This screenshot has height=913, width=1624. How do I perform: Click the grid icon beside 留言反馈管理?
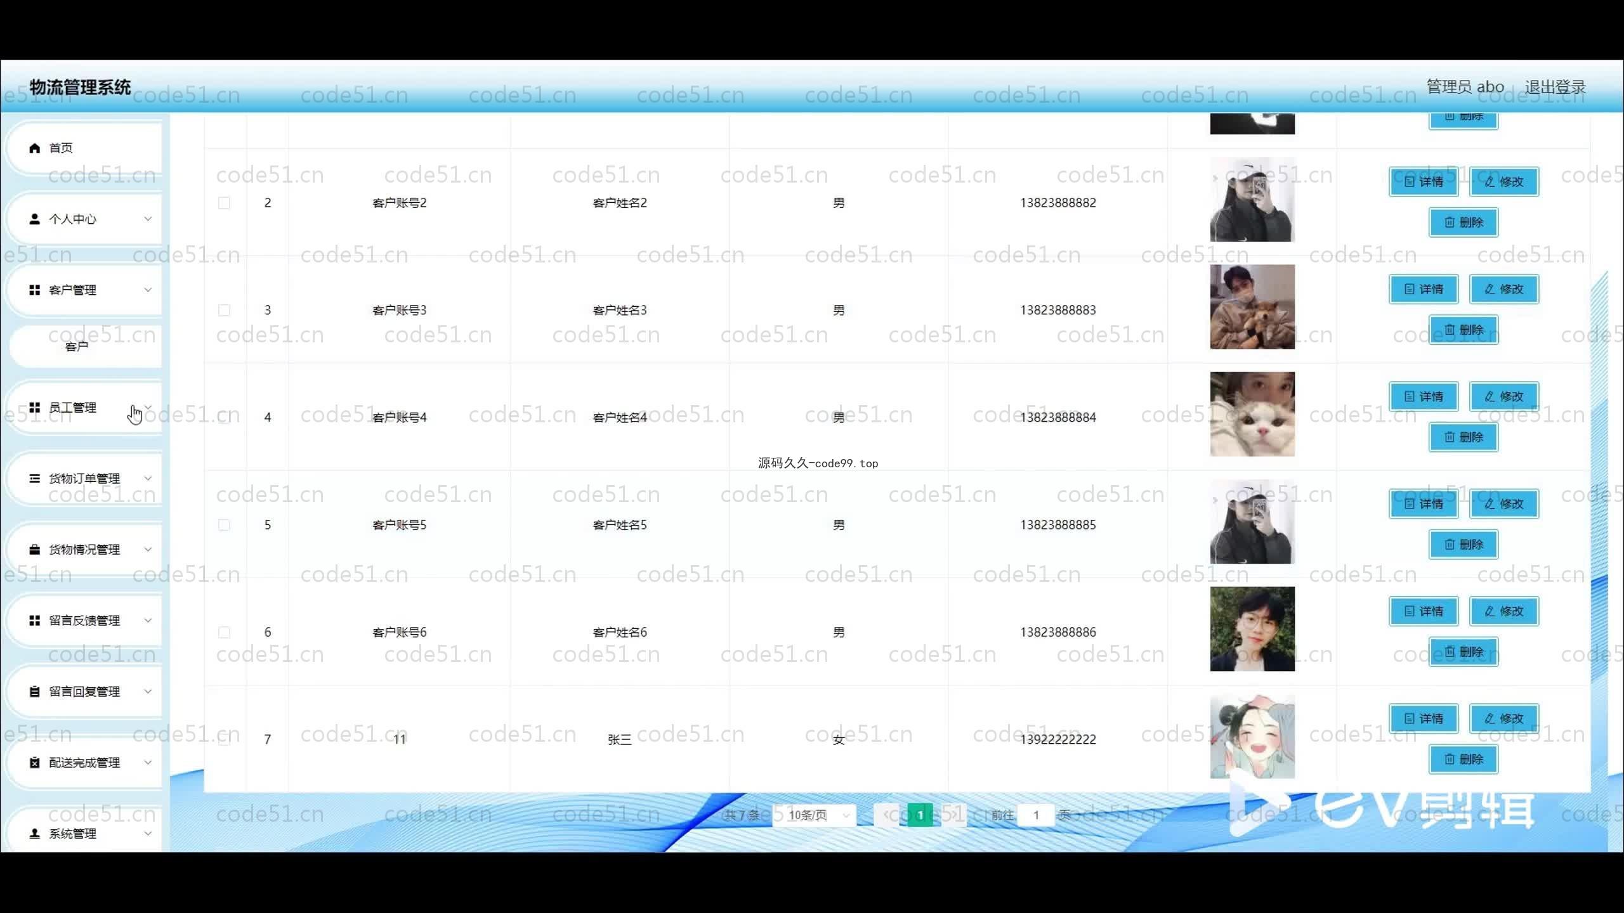[35, 621]
